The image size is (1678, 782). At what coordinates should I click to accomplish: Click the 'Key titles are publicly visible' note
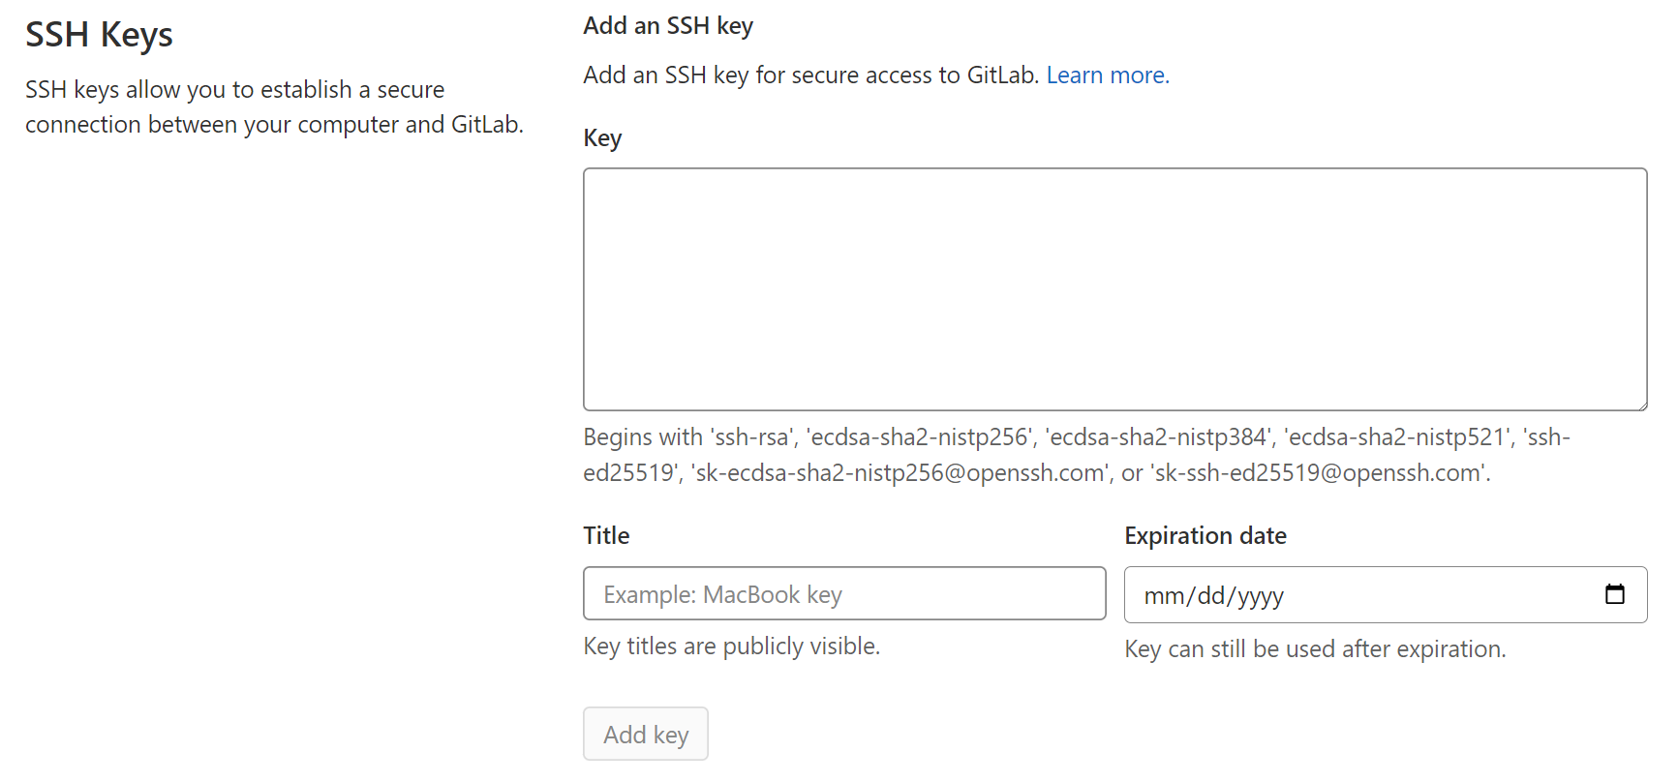pos(731,647)
